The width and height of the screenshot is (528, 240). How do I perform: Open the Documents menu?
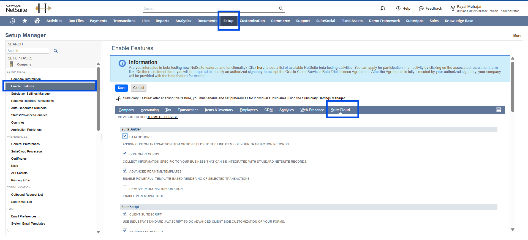tap(207, 21)
